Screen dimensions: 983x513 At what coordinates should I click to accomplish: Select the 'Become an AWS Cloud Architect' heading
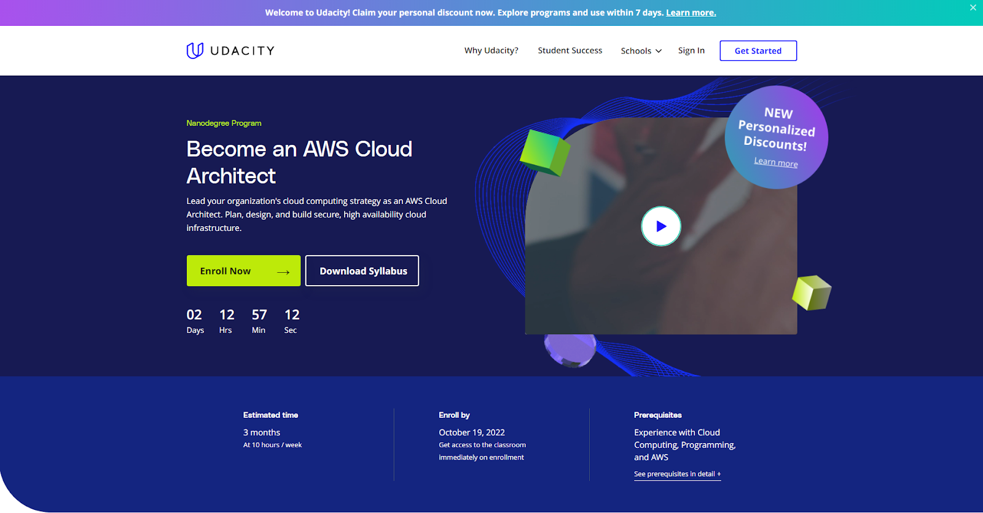click(299, 162)
